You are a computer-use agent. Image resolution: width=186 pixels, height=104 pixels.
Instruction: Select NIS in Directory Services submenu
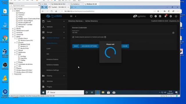click(x=48, y=54)
